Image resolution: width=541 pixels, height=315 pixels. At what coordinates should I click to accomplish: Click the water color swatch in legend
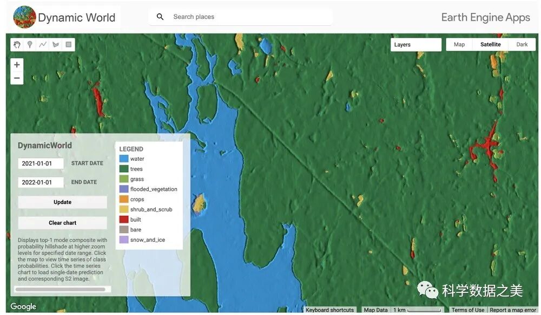[x=124, y=159]
